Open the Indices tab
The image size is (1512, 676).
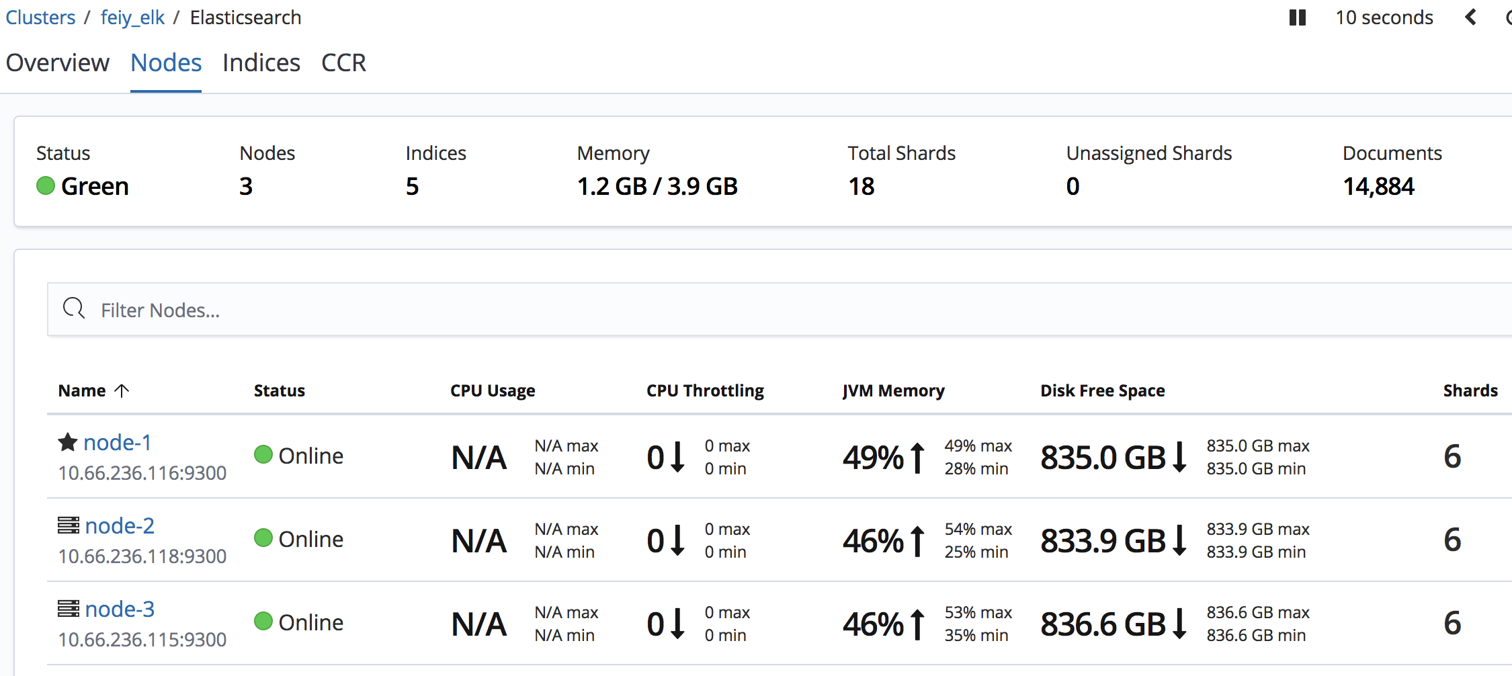[x=261, y=62]
